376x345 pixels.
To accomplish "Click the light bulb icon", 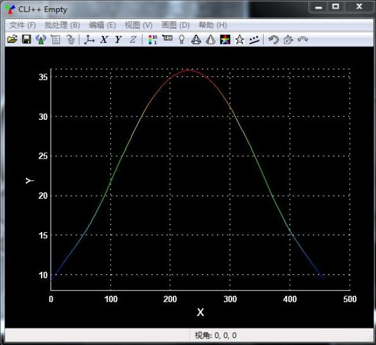I will click(x=182, y=39).
